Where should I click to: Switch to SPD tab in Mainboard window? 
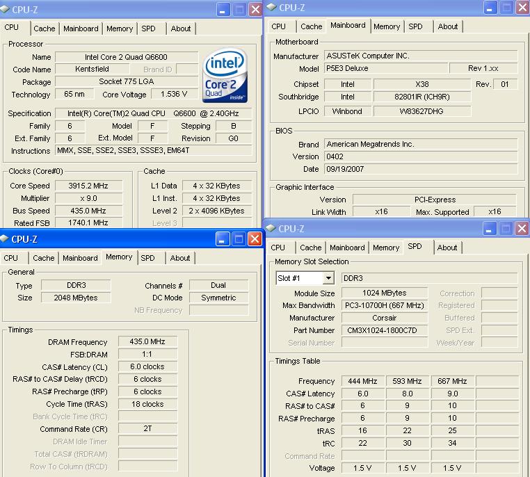(415, 26)
